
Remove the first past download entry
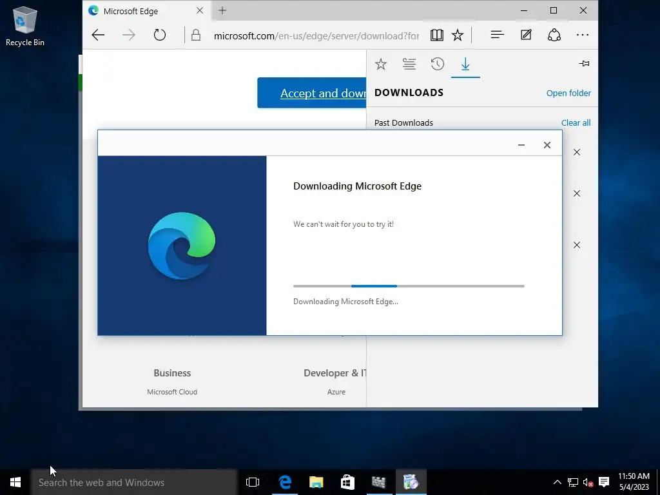[x=577, y=152]
